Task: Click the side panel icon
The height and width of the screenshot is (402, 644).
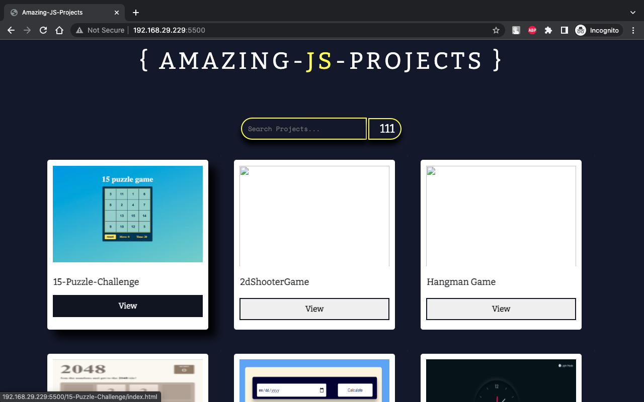Action: click(564, 30)
